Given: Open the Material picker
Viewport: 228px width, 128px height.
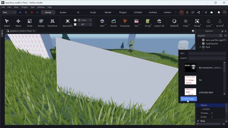Looking at the screenshot, I should point(174,23).
